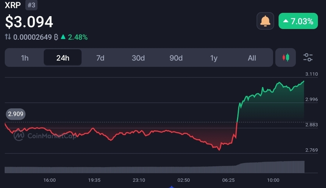
Task: Open the price alert bell
Action: pyautogui.click(x=265, y=21)
